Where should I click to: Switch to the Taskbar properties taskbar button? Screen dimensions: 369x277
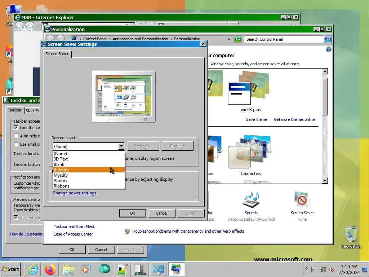[141, 269]
